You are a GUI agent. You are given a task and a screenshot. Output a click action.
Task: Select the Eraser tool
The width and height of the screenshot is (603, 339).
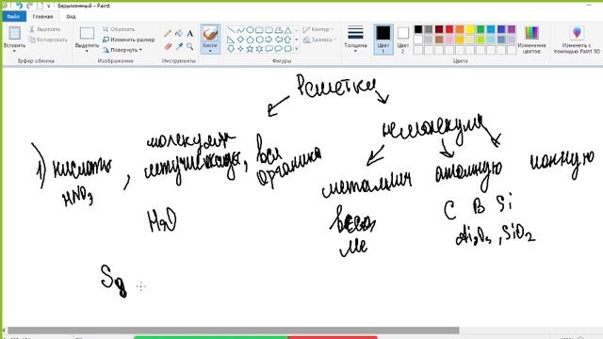[168, 46]
